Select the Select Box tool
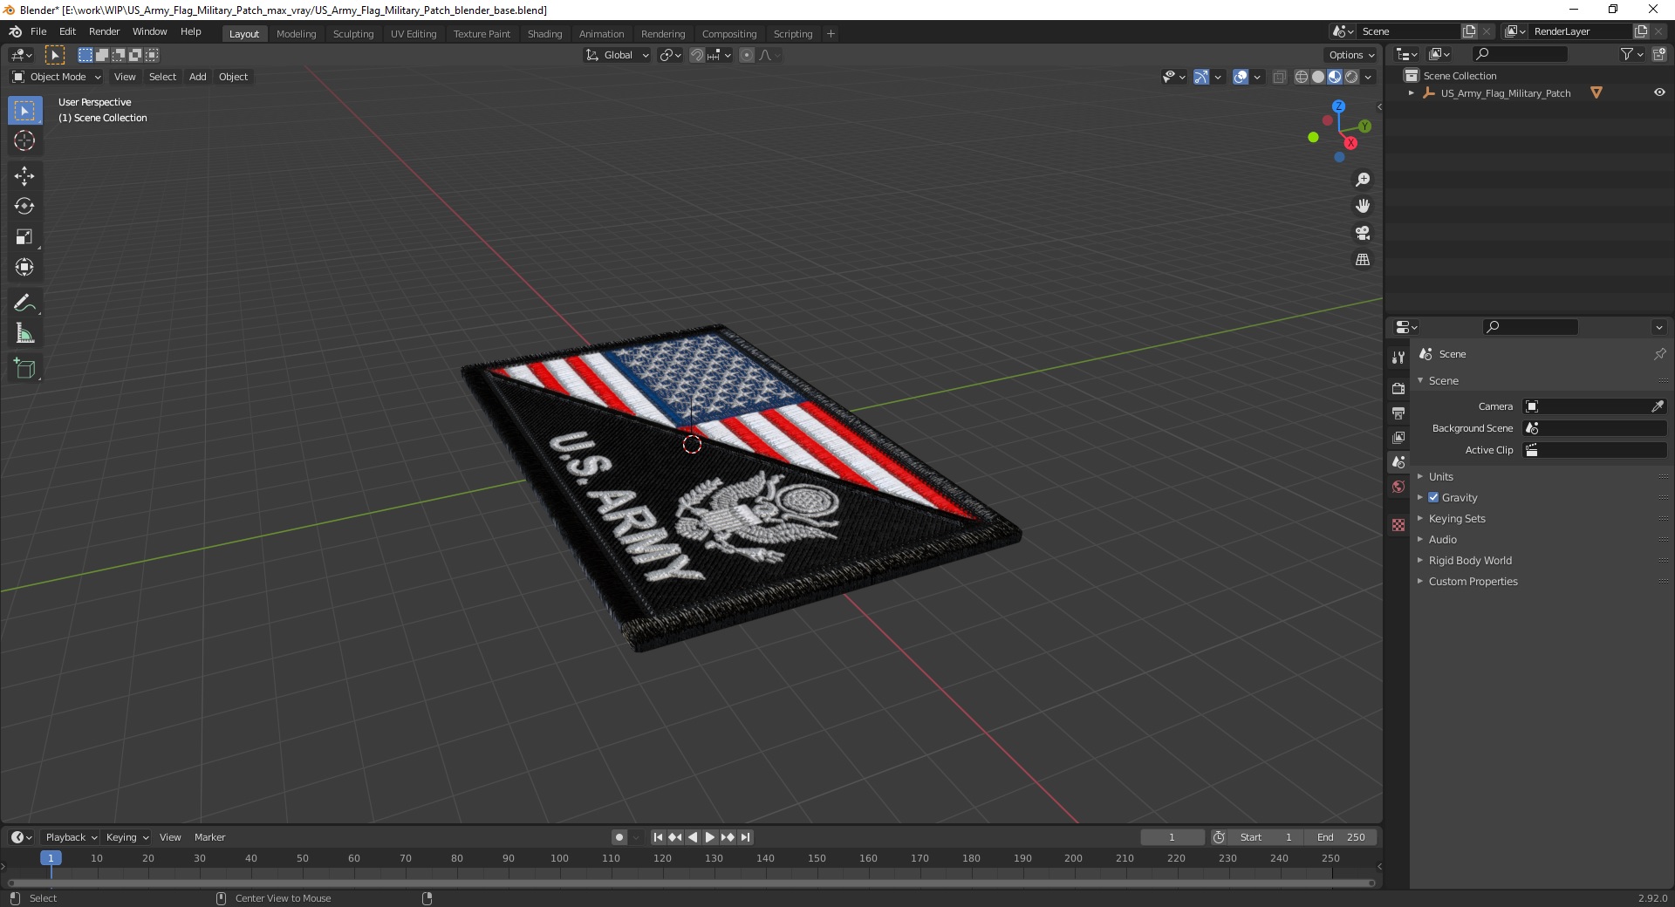This screenshot has height=907, width=1675. tap(24, 111)
